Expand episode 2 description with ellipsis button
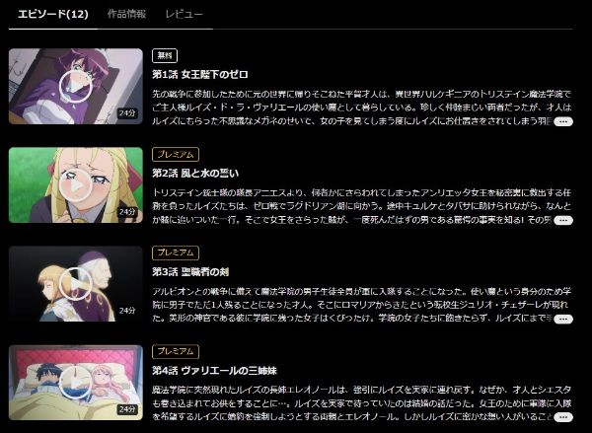Image resolution: width=592 pixels, height=433 pixels. click(563, 221)
